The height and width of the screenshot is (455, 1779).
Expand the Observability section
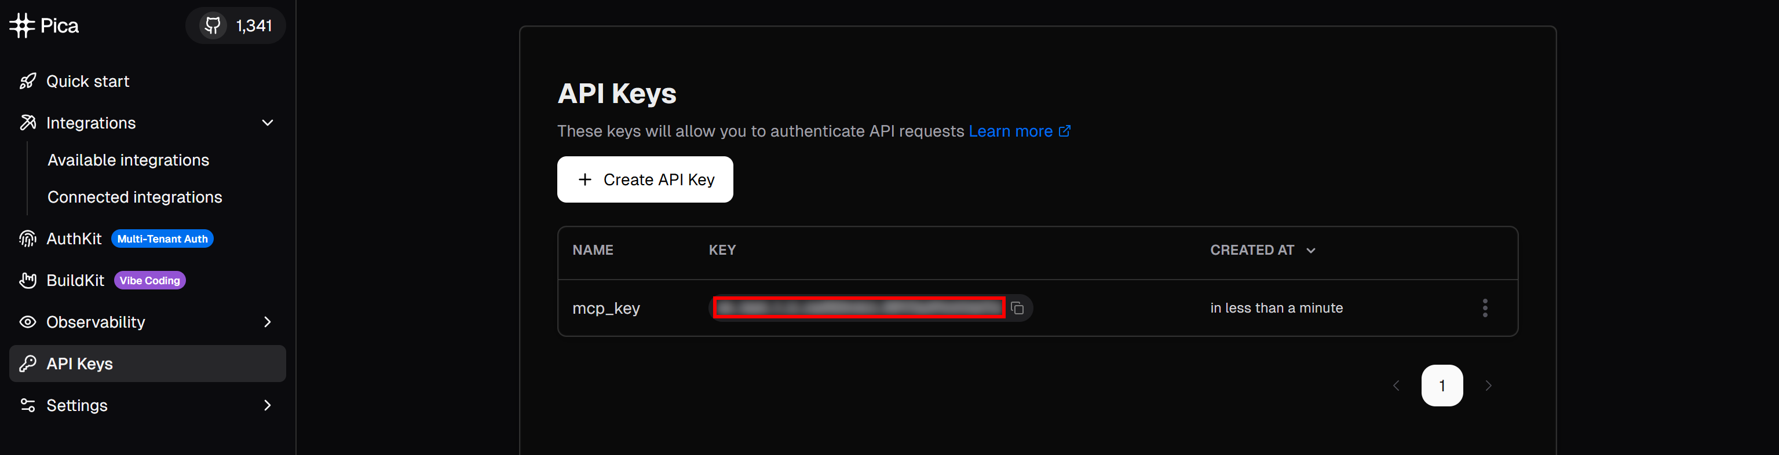[268, 322]
